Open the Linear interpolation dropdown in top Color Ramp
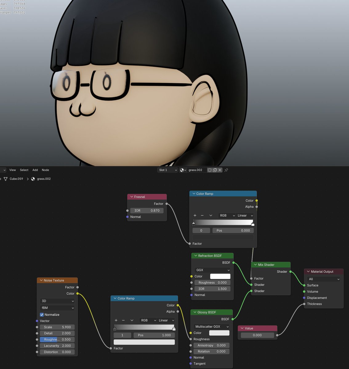The image size is (349, 369). [x=245, y=216]
